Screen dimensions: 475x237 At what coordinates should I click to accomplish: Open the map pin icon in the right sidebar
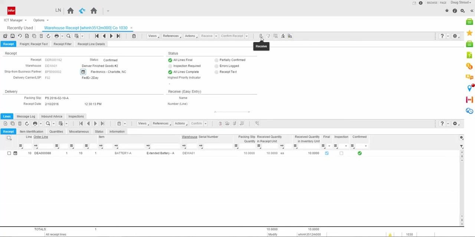click(x=469, y=88)
